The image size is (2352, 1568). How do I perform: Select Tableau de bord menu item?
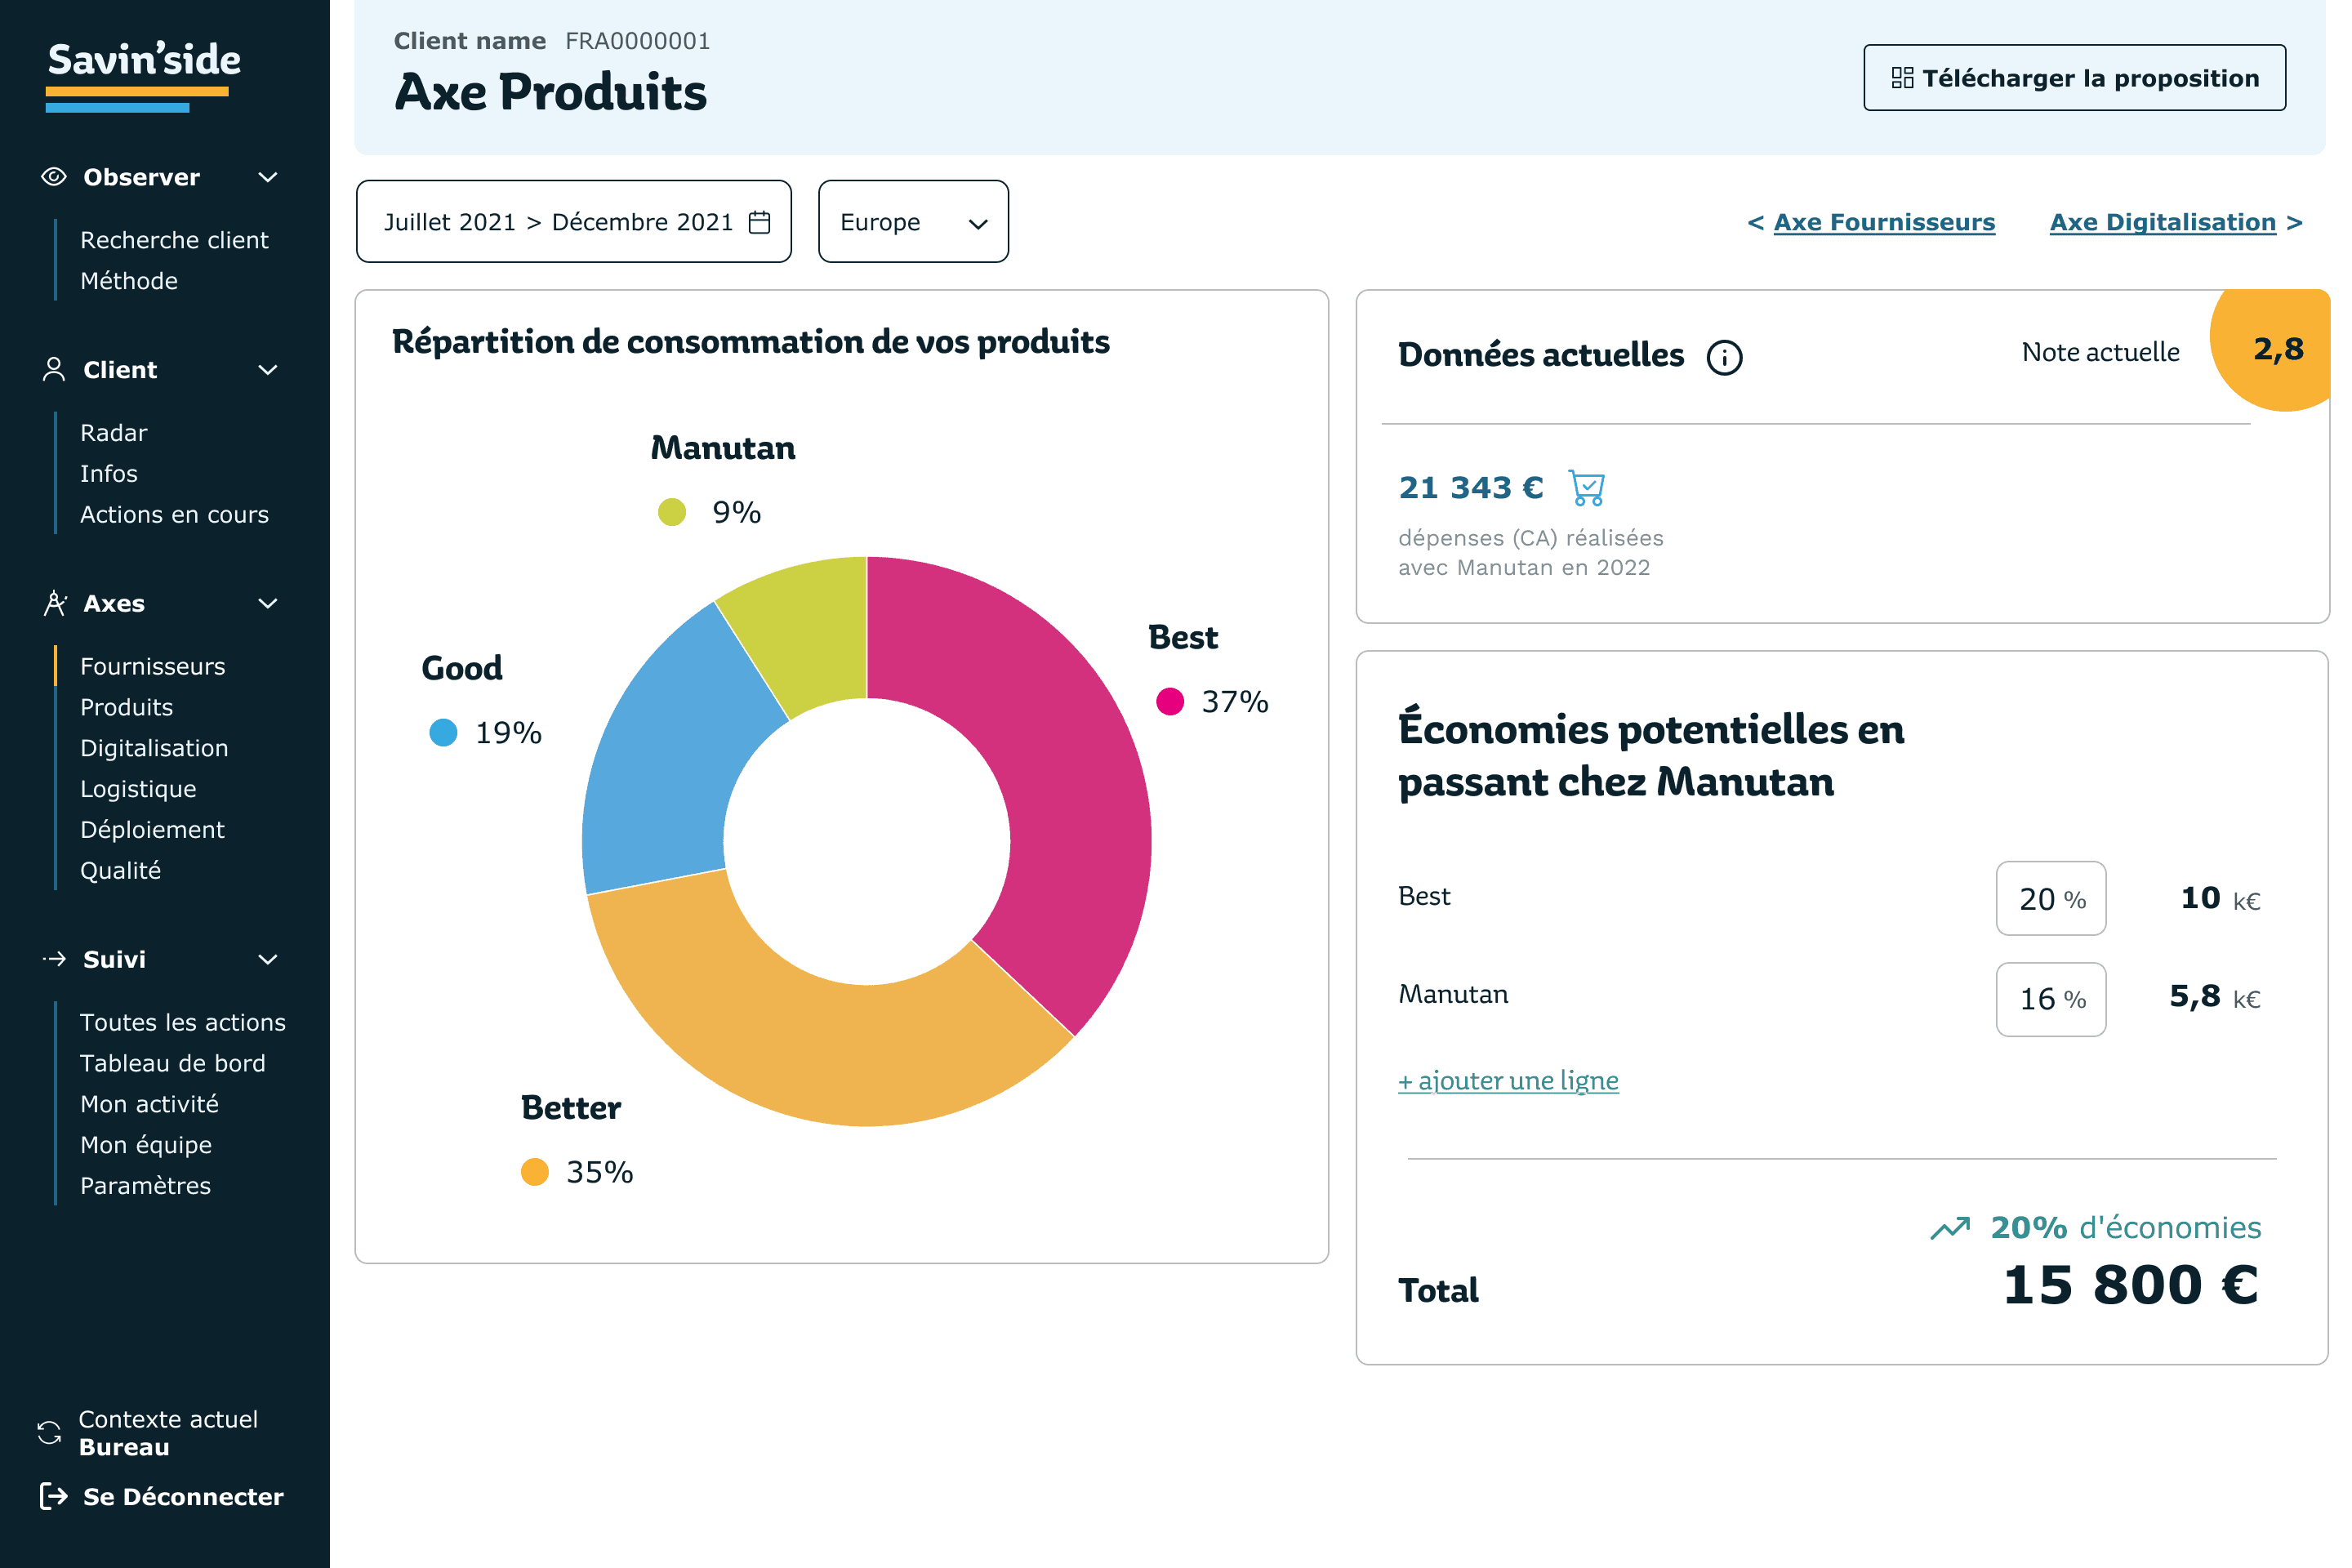click(x=172, y=1063)
